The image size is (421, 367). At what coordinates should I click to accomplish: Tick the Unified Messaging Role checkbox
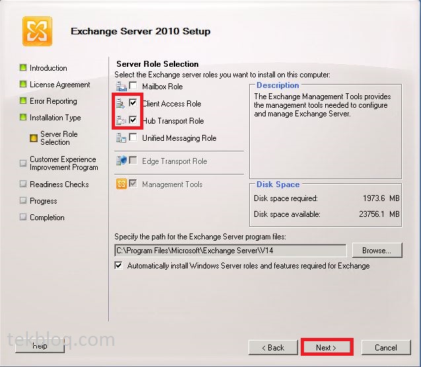pyautogui.click(x=133, y=137)
